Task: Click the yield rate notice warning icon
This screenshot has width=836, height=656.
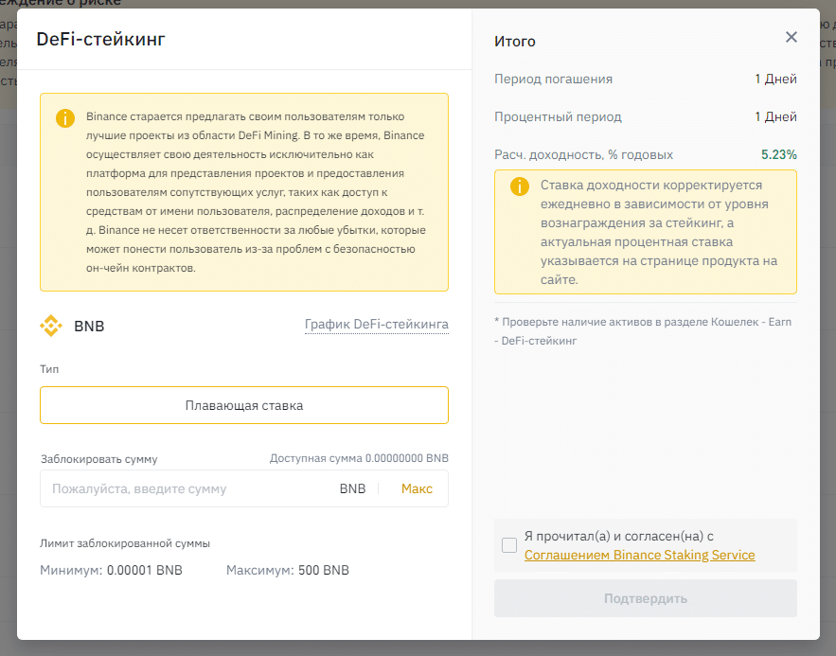Action: tap(519, 186)
